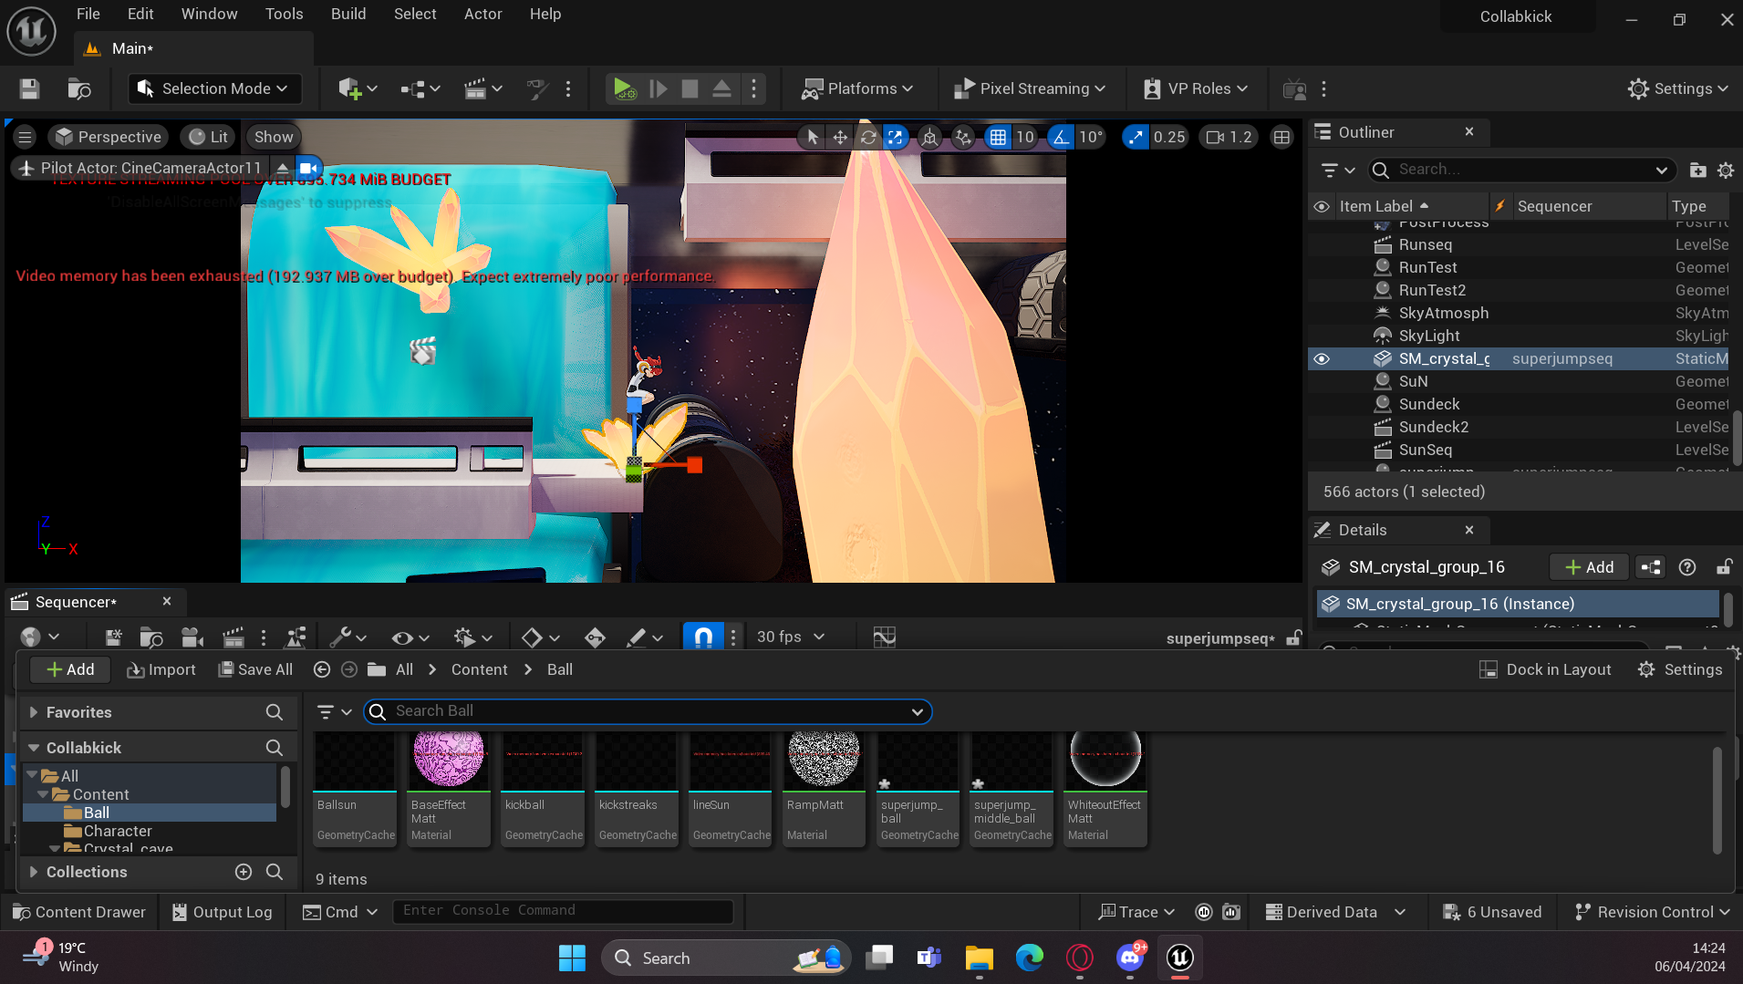Toggle rotation angle snapping

[x=1060, y=137]
